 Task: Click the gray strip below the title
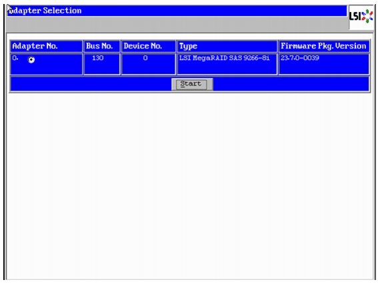[177, 23]
